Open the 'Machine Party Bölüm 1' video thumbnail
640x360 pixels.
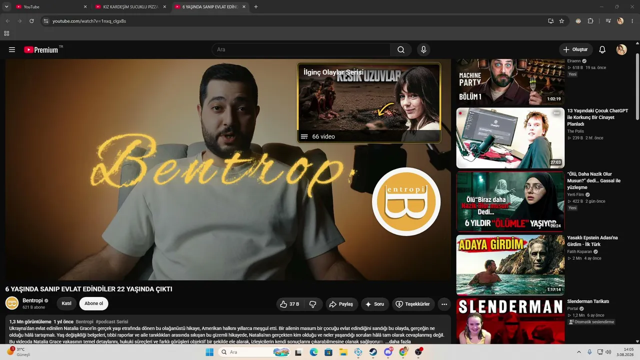click(510, 81)
